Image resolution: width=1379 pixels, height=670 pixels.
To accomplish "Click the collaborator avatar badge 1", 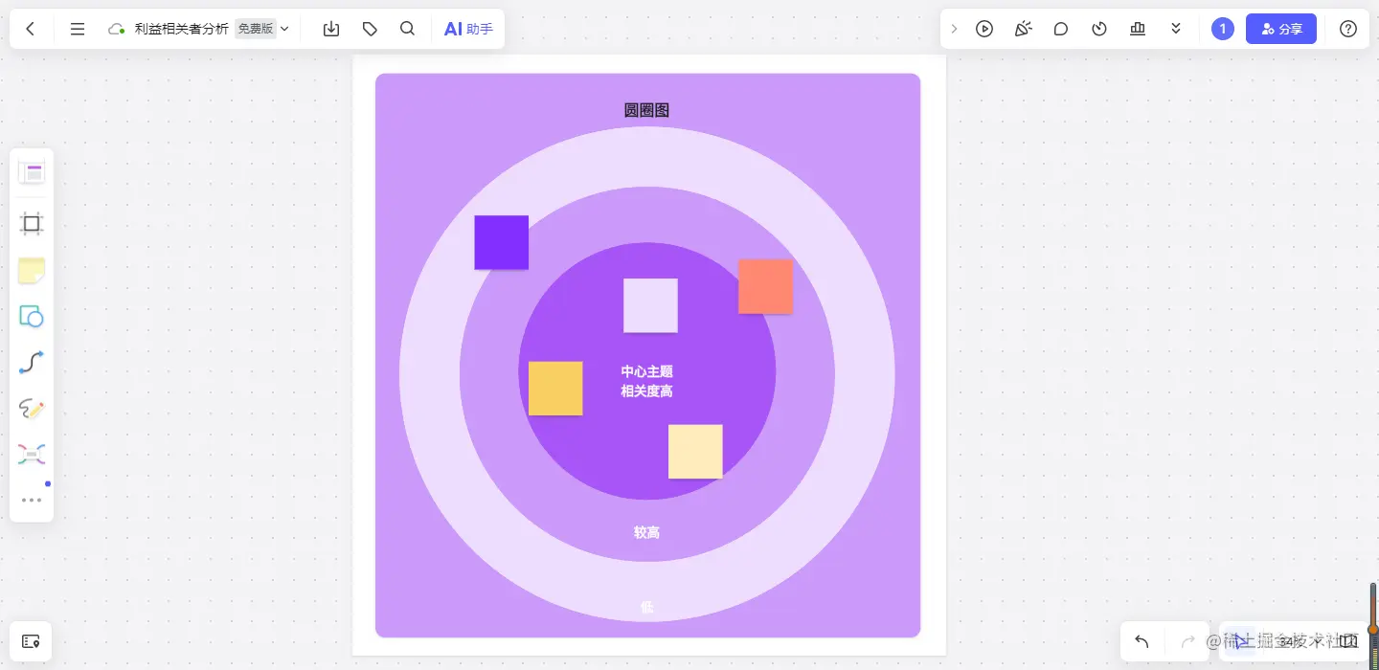I will coord(1223,29).
